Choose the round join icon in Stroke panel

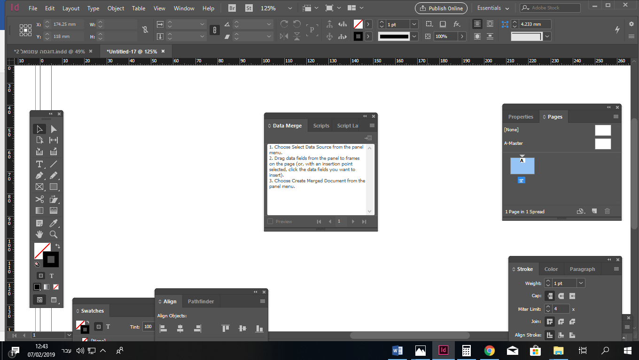click(561, 322)
